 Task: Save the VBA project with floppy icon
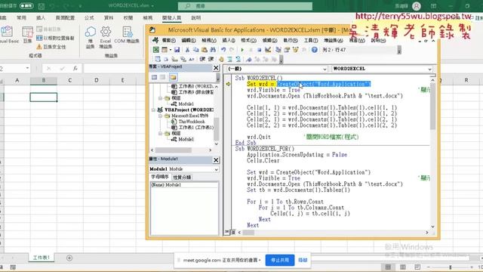click(x=177, y=50)
